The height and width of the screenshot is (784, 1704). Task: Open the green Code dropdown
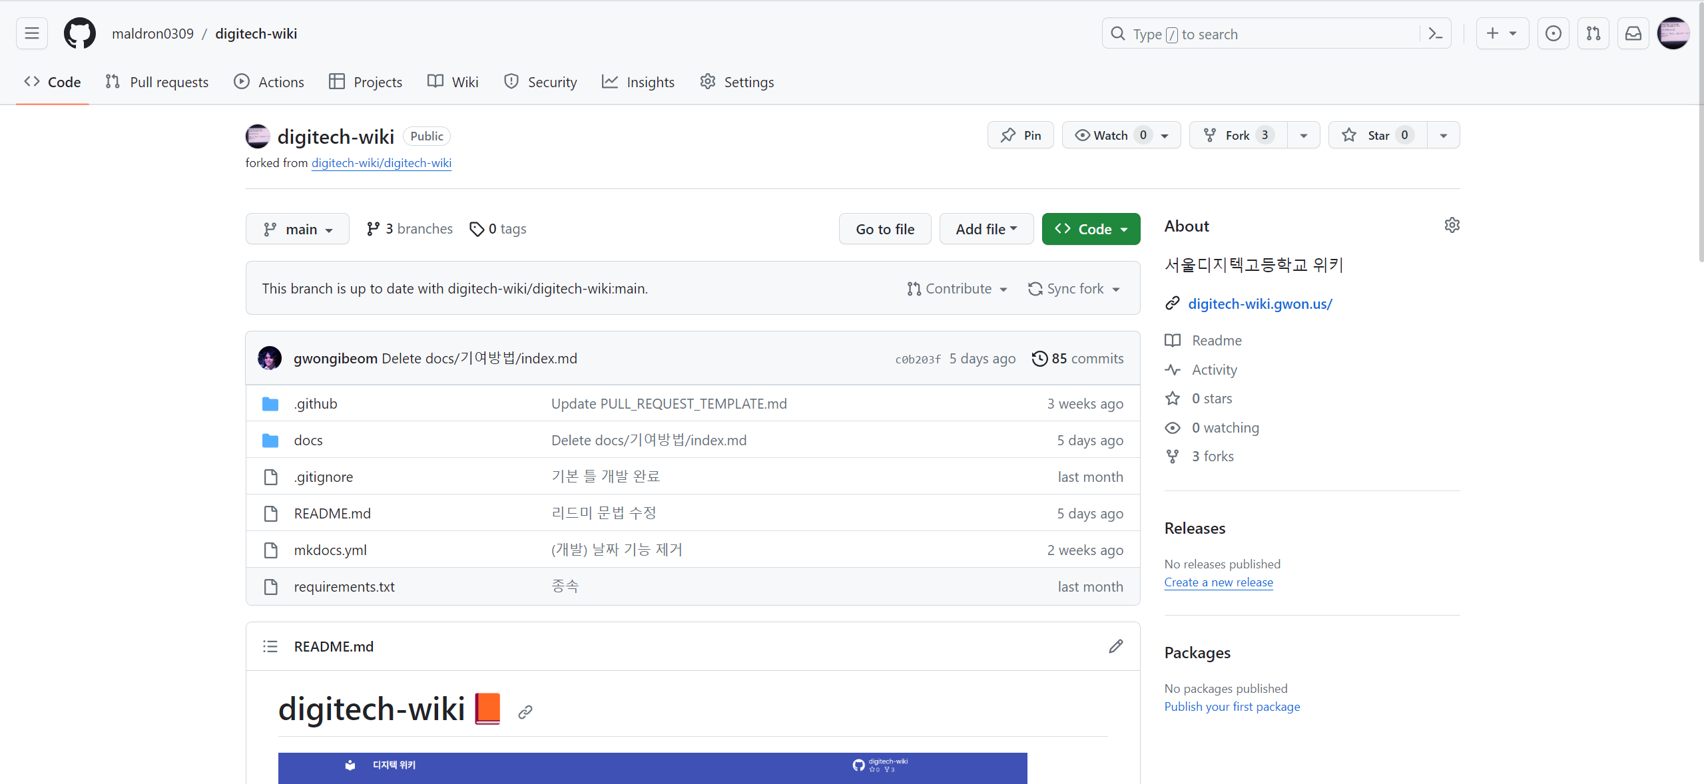point(1091,229)
